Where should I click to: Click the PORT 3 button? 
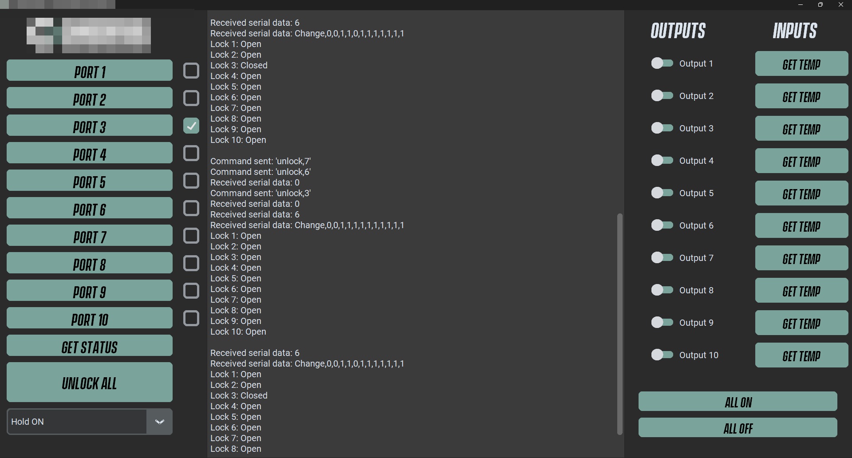(90, 126)
